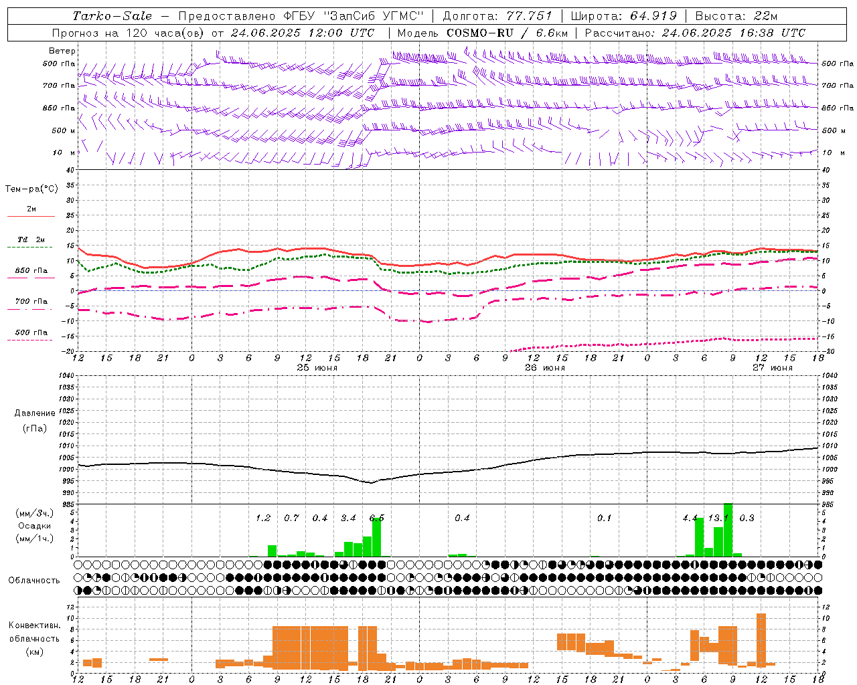
Task: Select the 'Широта: 64.919' latitude value
Action: pyautogui.click(x=624, y=16)
